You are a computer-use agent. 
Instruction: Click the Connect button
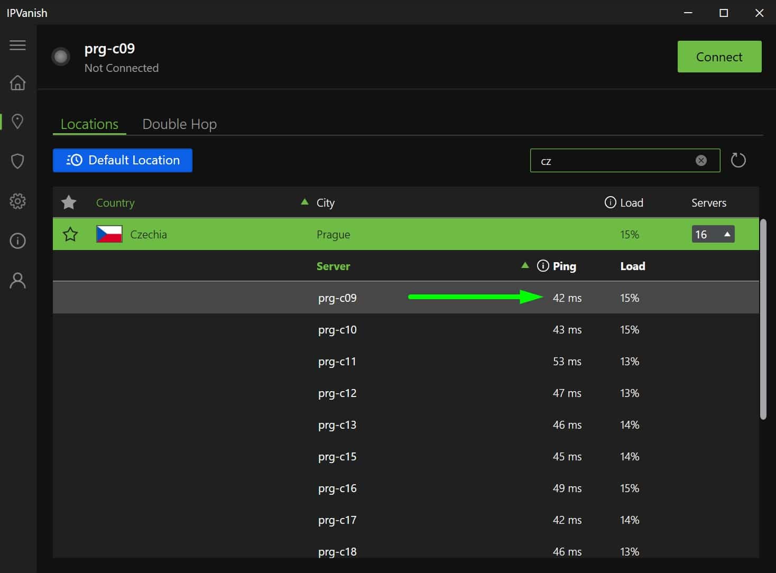(719, 57)
